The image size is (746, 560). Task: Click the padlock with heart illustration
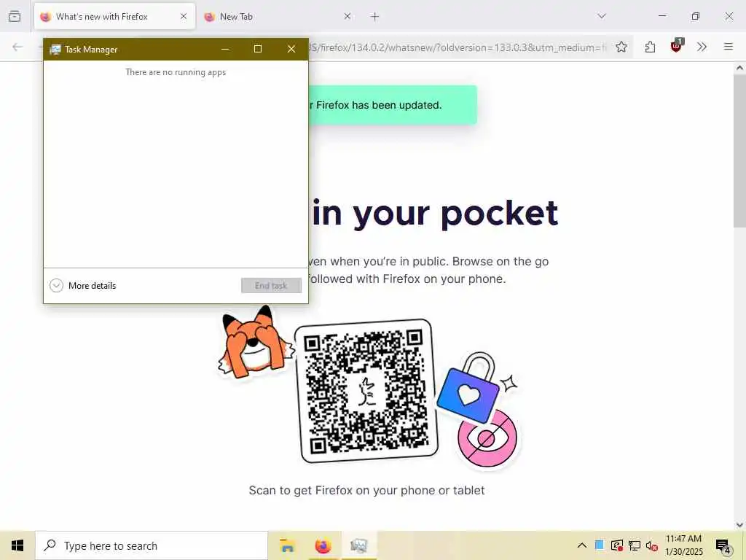tap(468, 388)
